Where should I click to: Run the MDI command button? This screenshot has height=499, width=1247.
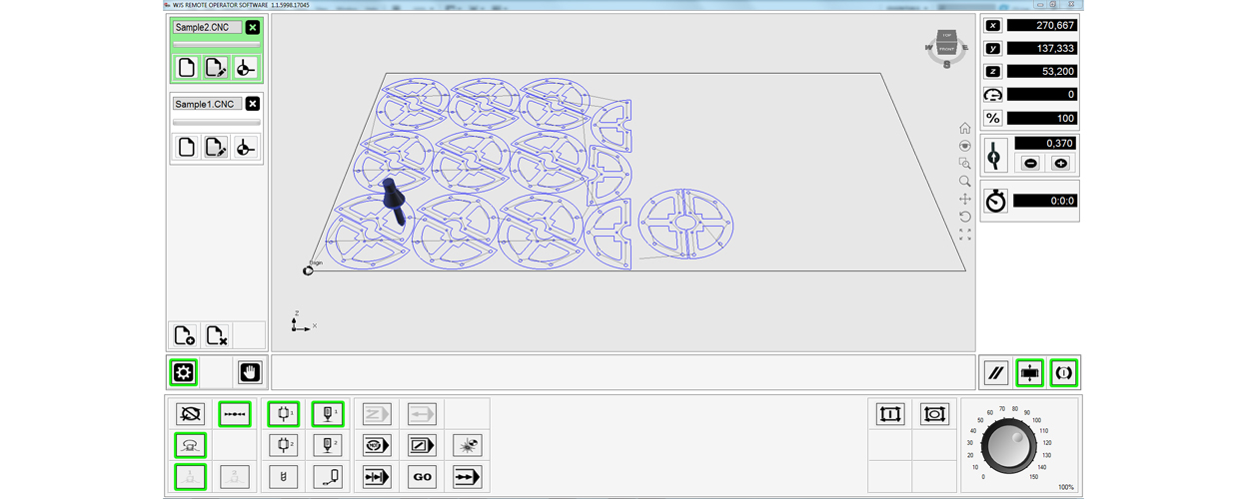(x=377, y=445)
